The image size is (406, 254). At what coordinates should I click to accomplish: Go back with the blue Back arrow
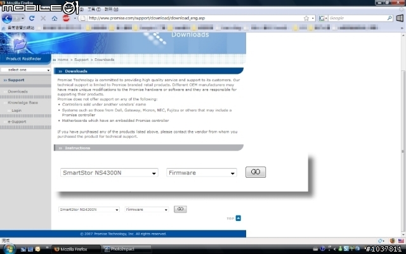click(x=7, y=18)
